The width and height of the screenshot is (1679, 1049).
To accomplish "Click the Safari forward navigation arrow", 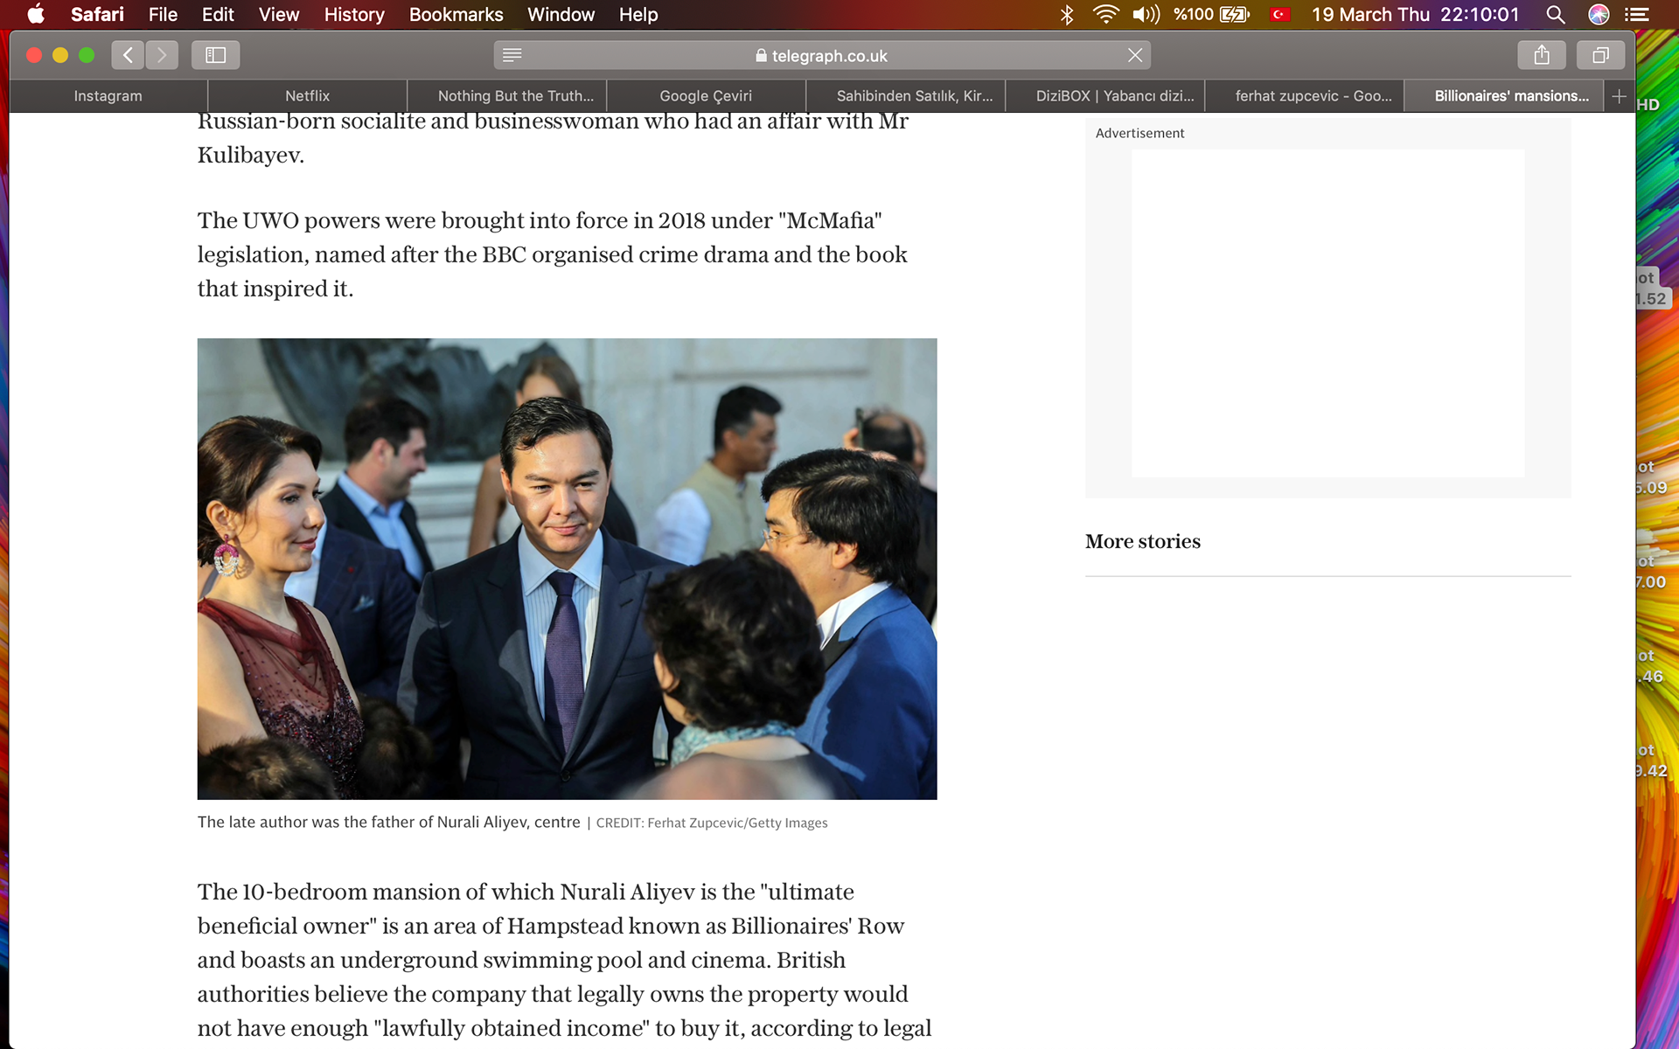I will point(162,55).
